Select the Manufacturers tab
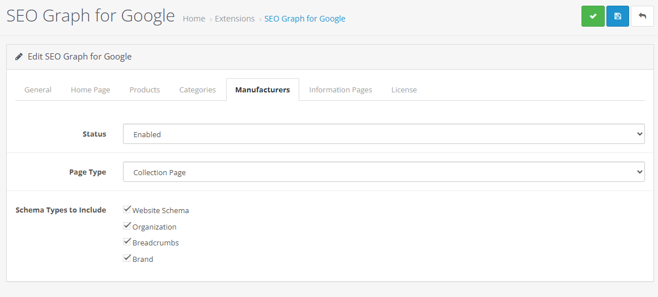Image resolution: width=658 pixels, height=297 pixels. 262,90
